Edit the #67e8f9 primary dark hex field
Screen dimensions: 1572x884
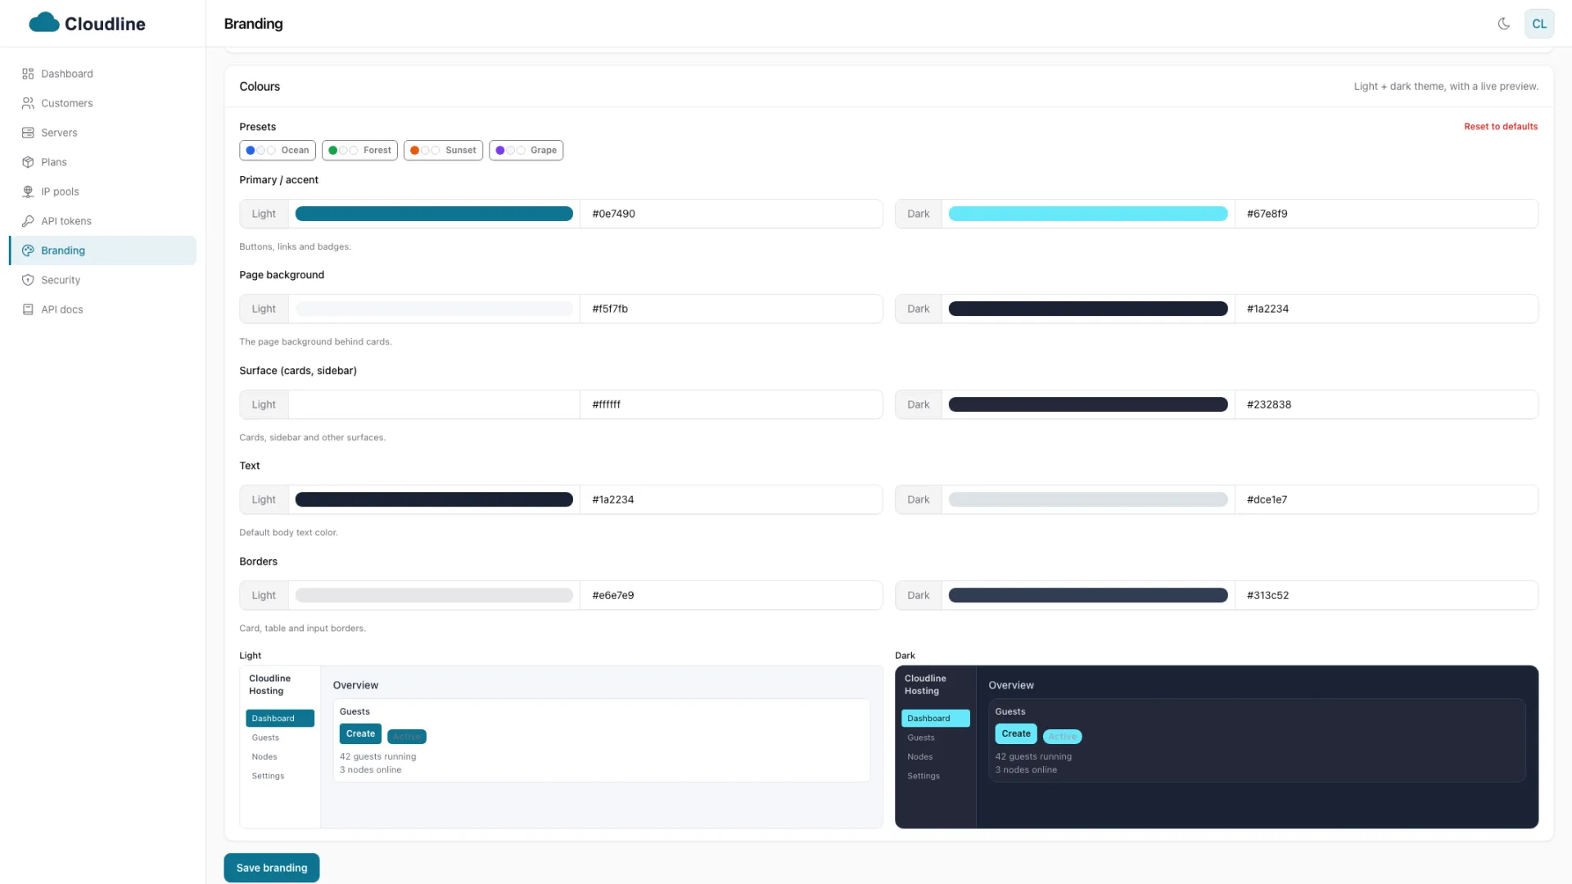pos(1386,214)
